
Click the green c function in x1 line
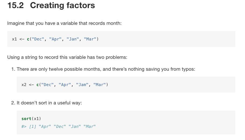point(28,39)
